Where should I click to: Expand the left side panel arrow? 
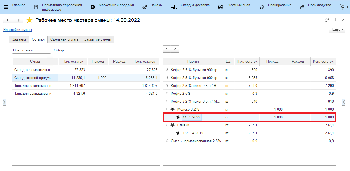tap(4, 102)
